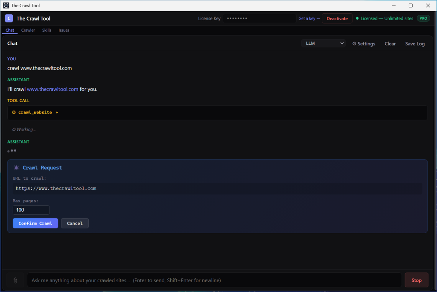Maximize the Crawl Tool window
This screenshot has width=437, height=292.
(x=411, y=5)
